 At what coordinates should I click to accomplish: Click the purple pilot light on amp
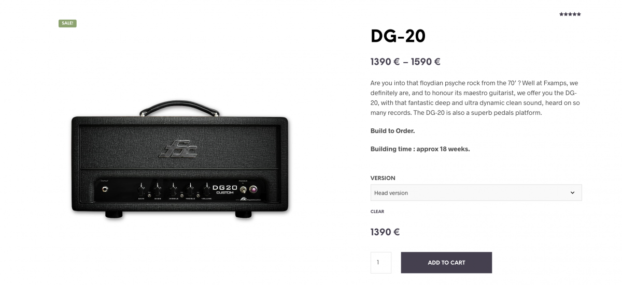pyautogui.click(x=253, y=189)
